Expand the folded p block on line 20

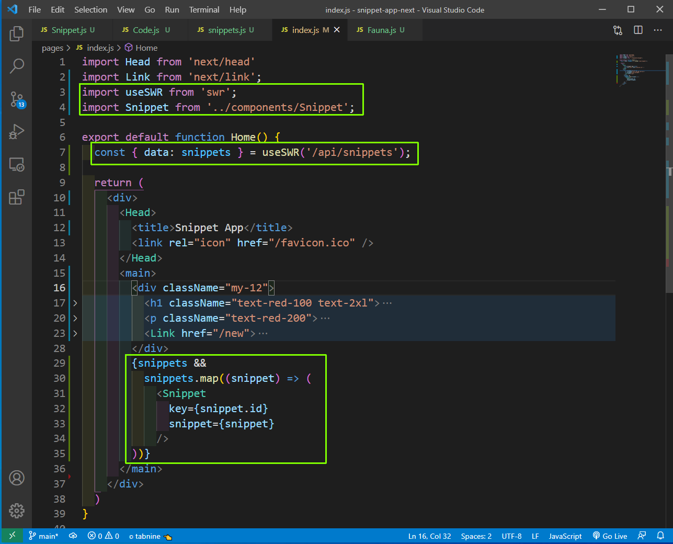point(75,318)
